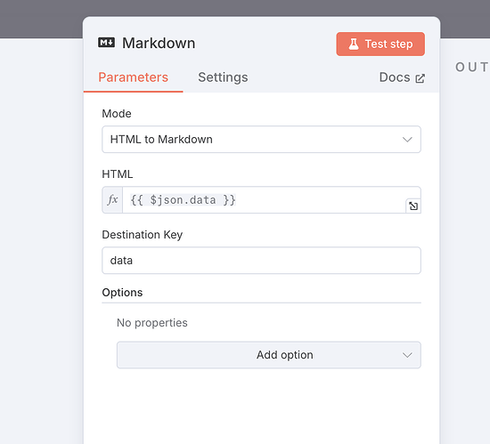Click the Mode field label
Image resolution: width=490 pixels, height=444 pixels.
117,114
